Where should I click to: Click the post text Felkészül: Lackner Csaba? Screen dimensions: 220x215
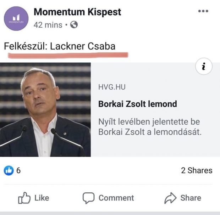pyautogui.click(x=60, y=46)
